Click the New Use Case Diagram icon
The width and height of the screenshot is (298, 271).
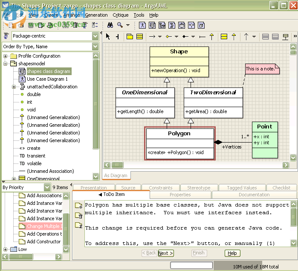pos(142,25)
